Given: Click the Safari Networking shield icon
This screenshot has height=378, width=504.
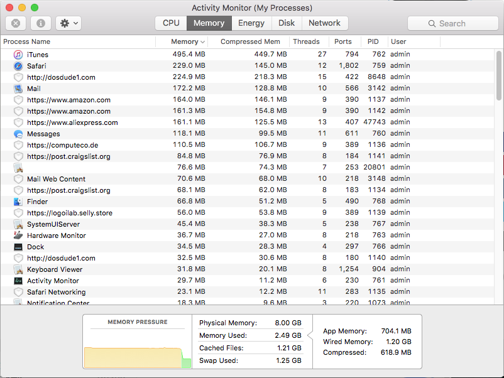Looking at the screenshot, I should point(18,292).
